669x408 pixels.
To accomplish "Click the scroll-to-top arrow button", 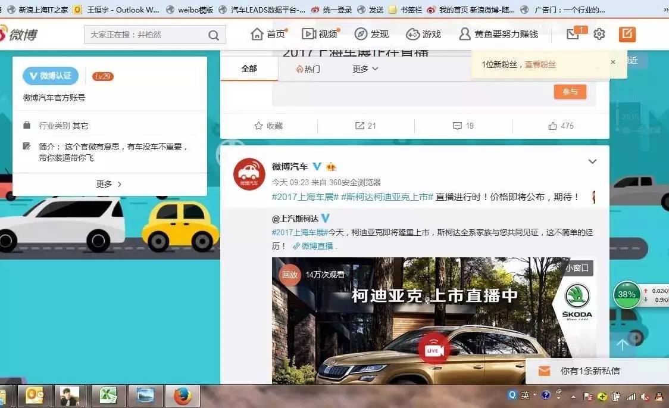I will point(622,344).
